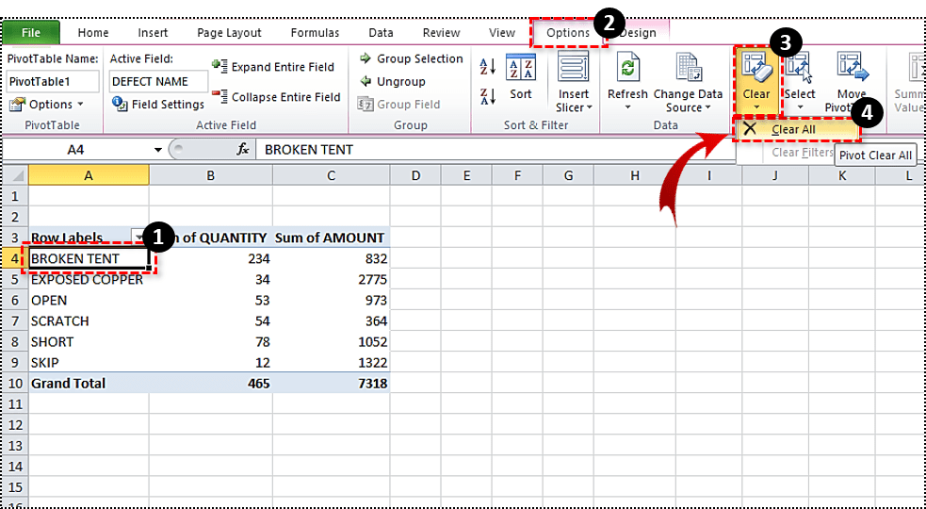Viewport: 926px width, 509px height.
Task: Open the Name Box dropdown arrow
Action: pyautogui.click(x=156, y=149)
